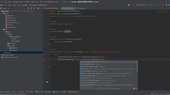Click External Libraries node in project tree

tap(8, 55)
